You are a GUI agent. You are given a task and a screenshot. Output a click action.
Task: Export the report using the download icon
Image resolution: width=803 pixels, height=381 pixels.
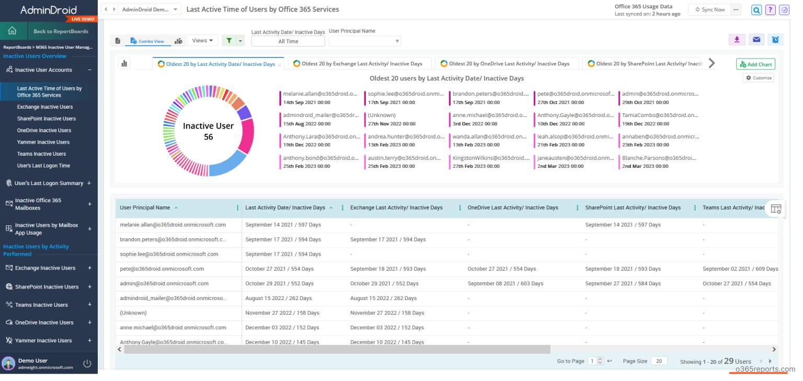click(737, 39)
